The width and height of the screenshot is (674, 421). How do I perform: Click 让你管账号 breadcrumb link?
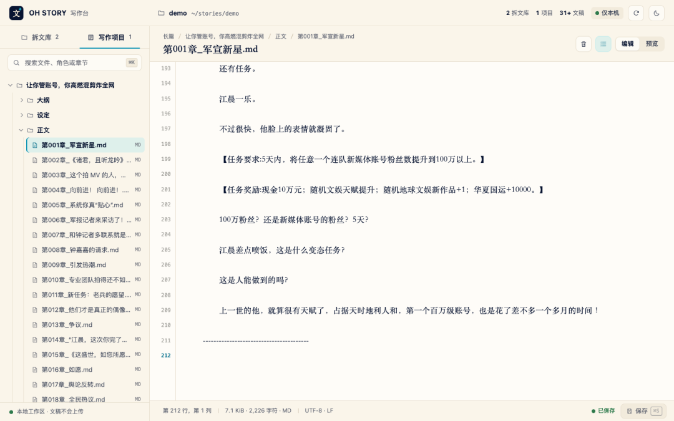click(x=225, y=37)
